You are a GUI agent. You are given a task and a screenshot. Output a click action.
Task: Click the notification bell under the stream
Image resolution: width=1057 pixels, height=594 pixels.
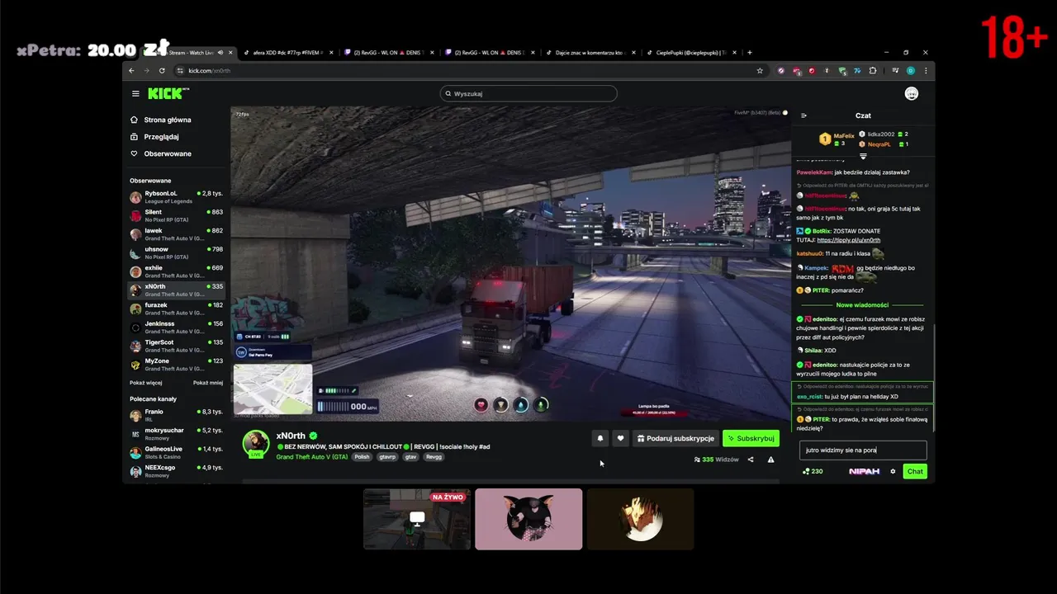click(600, 438)
